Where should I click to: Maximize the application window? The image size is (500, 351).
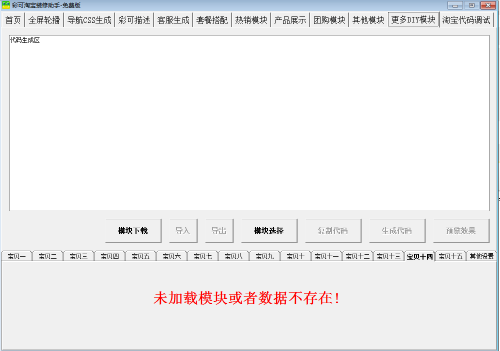(471, 5)
